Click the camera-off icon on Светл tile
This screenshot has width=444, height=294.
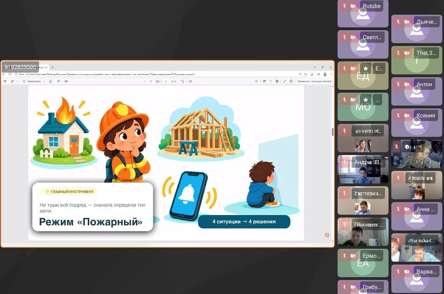point(353,37)
